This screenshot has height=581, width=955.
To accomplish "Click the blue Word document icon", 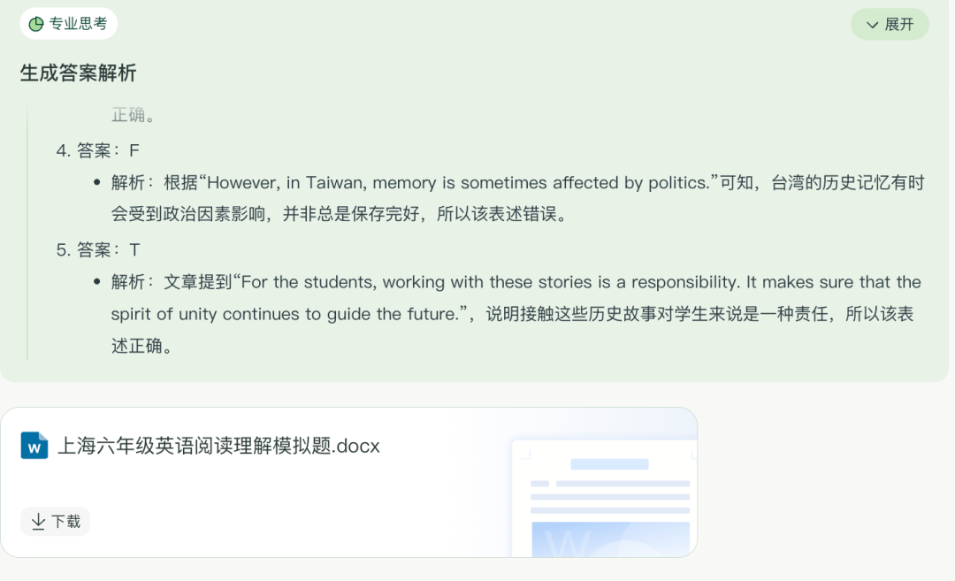I will coord(34,445).
